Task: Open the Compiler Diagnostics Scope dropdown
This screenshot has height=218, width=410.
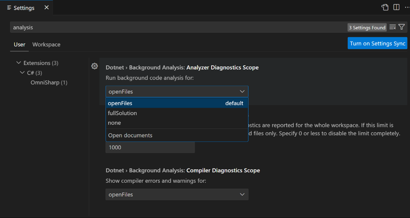Action: pyautogui.click(x=177, y=194)
